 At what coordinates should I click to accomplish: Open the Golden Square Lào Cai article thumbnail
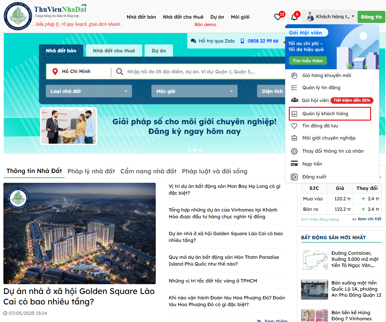click(79, 233)
